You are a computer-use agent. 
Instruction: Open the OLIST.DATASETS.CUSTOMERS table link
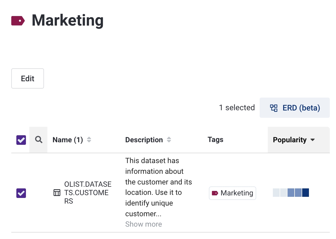88,193
